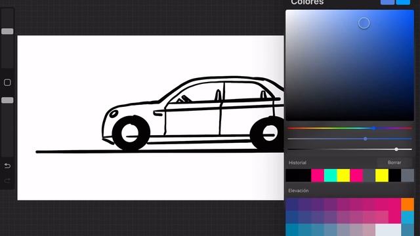The image size is (420, 236).
Task: Tap the car's front wheel on canvas
Action: [131, 133]
